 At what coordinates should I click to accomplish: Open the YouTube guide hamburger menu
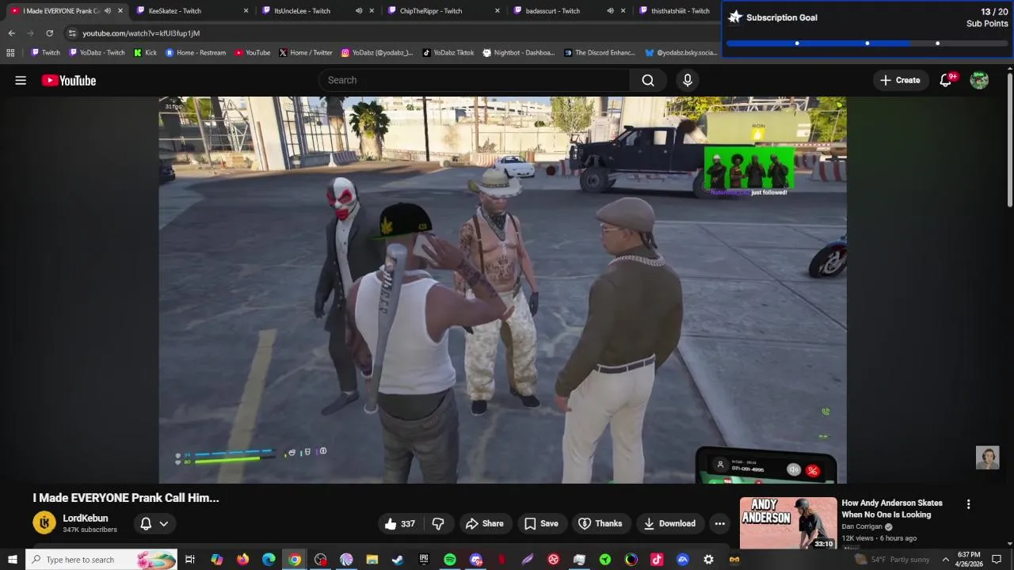21,80
